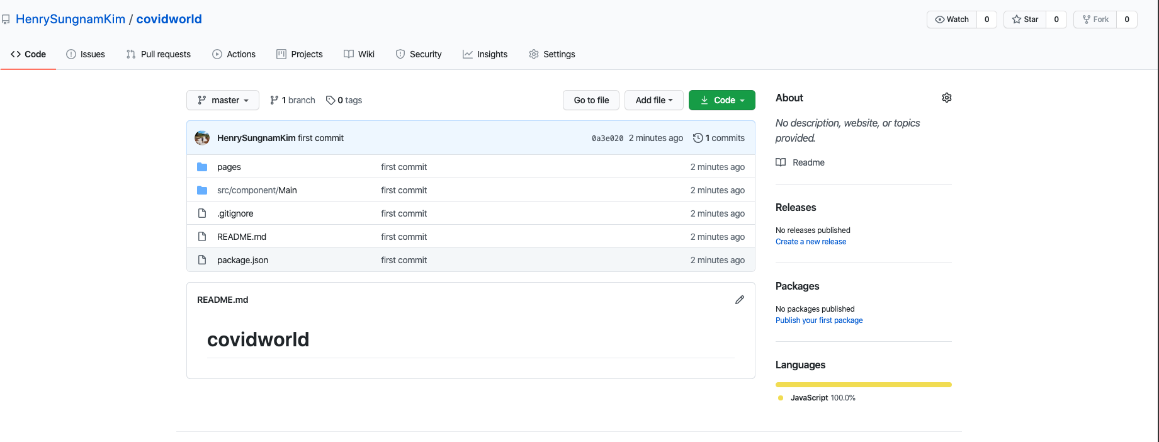Click the Star button
Image resolution: width=1159 pixels, height=442 pixels.
(x=1025, y=20)
